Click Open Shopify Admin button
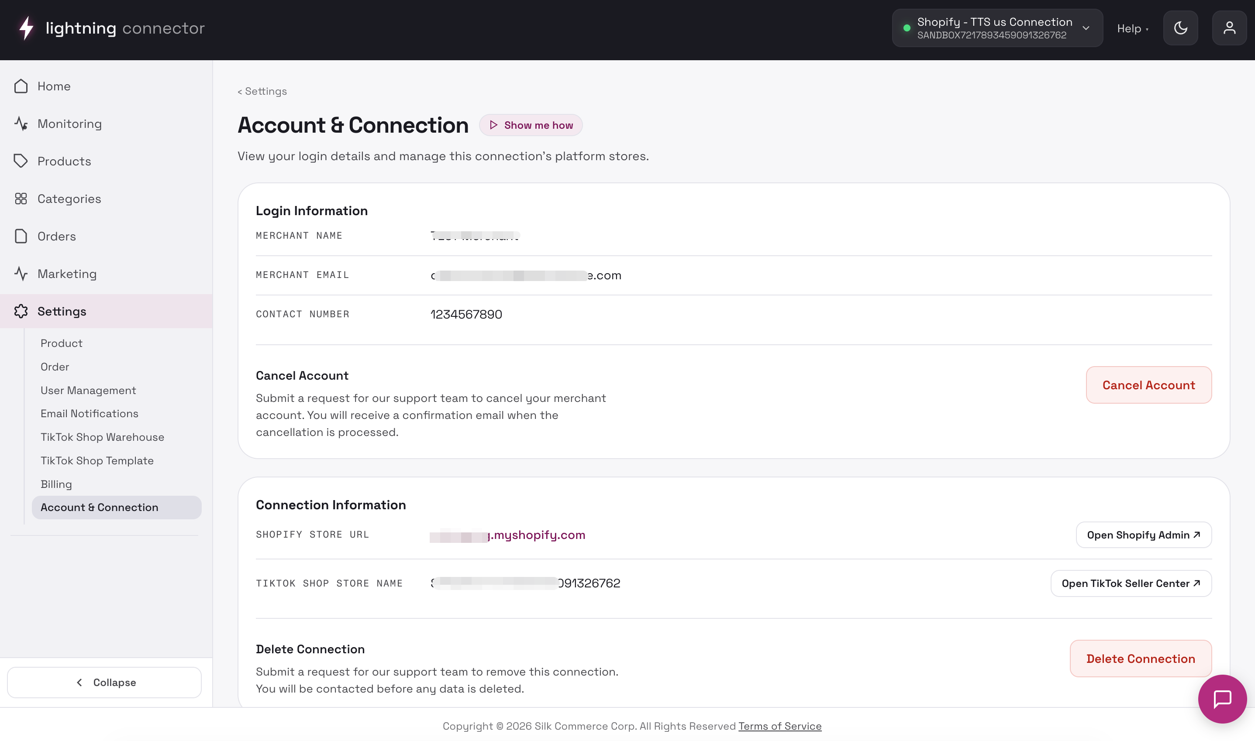Screen dimensions: 1255x741 coord(1144,535)
